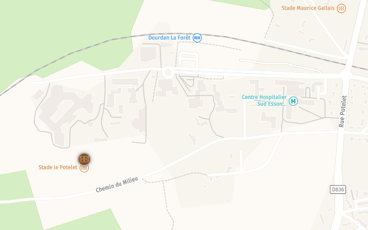Click the brown stadium map pin
This screenshot has width=368, height=230.
(x=84, y=159)
